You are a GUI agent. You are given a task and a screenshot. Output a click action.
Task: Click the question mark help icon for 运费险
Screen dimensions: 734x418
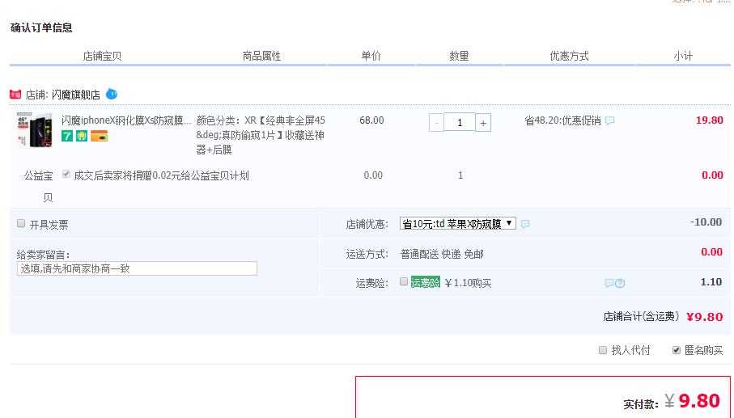click(620, 283)
